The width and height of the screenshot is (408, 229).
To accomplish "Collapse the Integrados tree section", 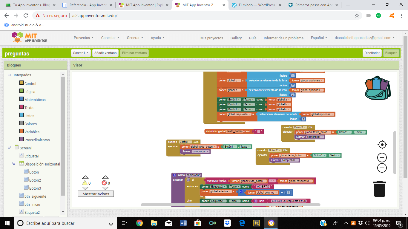I will tap(9, 75).
